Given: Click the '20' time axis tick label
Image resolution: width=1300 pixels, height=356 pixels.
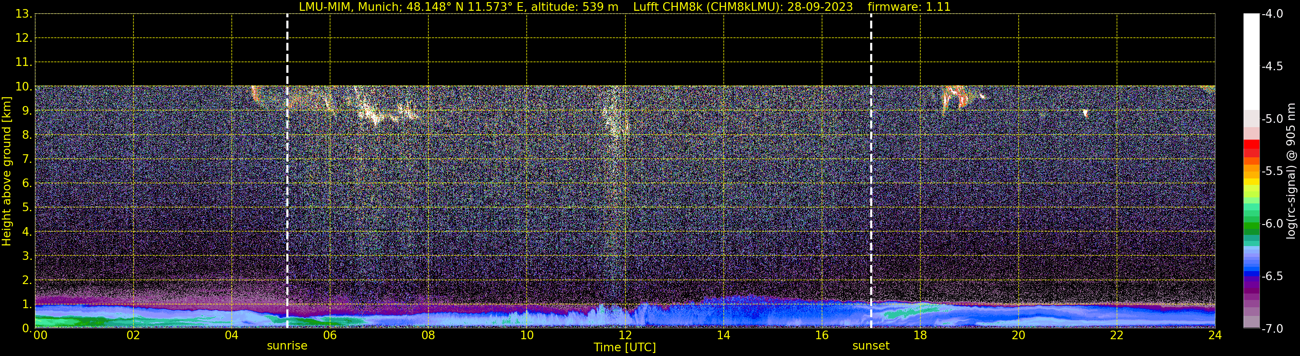Looking at the screenshot, I should [x=1019, y=335].
